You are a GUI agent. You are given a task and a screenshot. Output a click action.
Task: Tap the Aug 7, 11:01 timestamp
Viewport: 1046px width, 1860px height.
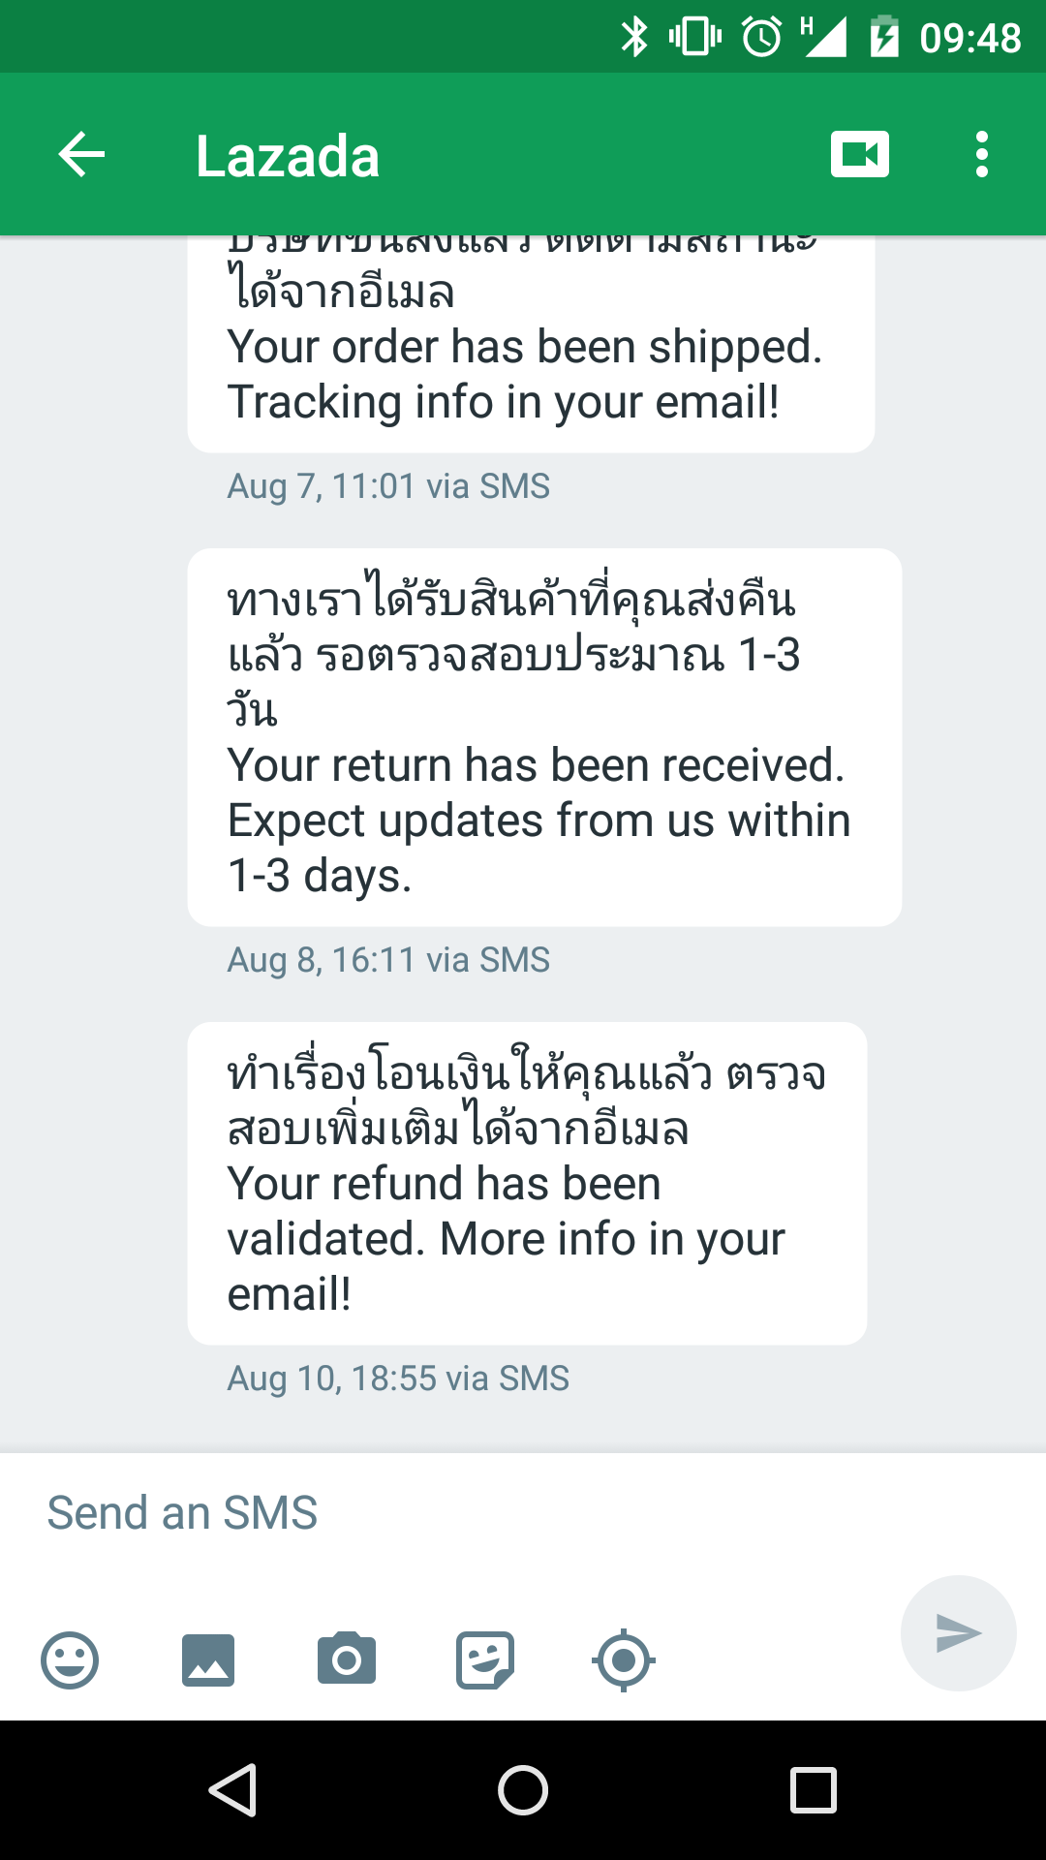pos(388,486)
